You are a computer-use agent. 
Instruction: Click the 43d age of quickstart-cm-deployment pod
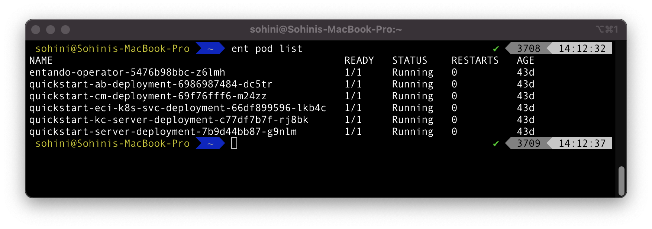(526, 96)
